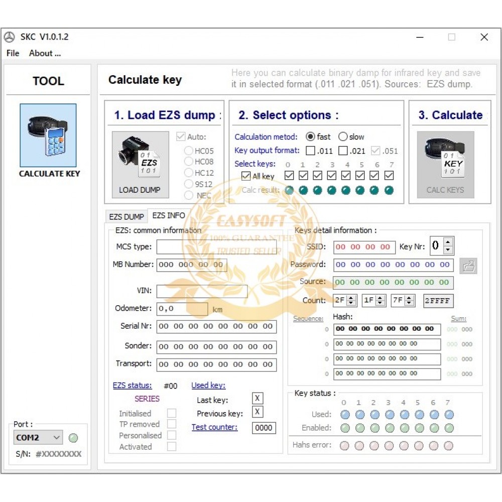Increment the 1F count spinner

(x=381, y=298)
